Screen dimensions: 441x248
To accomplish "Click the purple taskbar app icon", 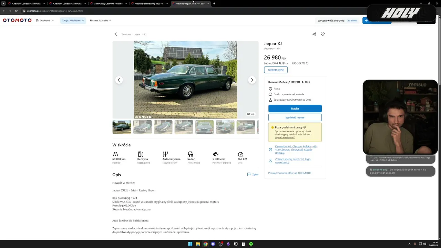I will tap(228, 244).
